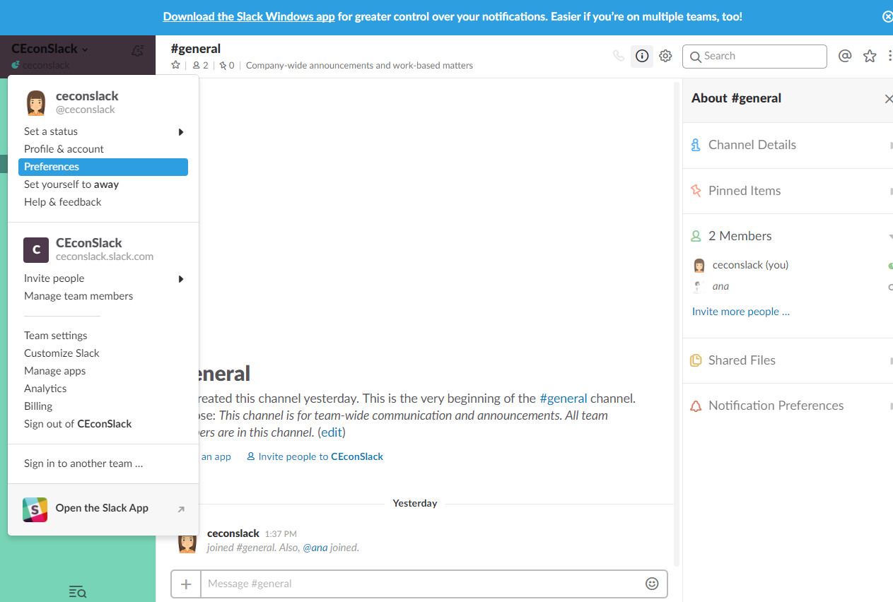
Task: Choose Sign in to another team
Action: (103, 464)
